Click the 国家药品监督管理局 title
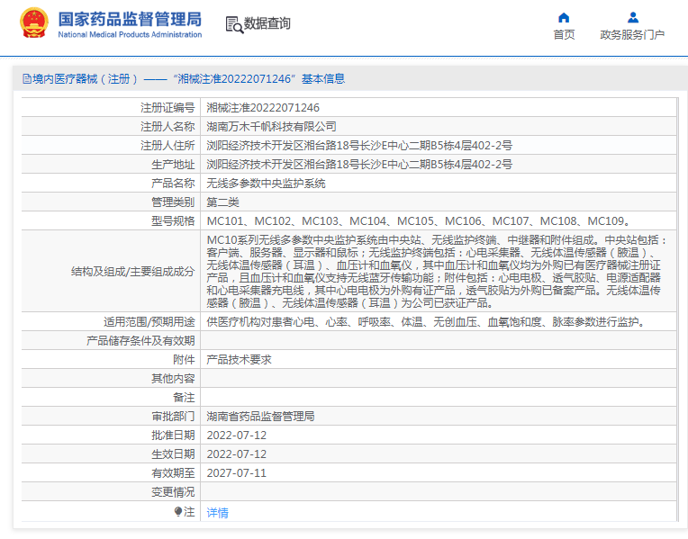688x539 pixels. coord(130,19)
